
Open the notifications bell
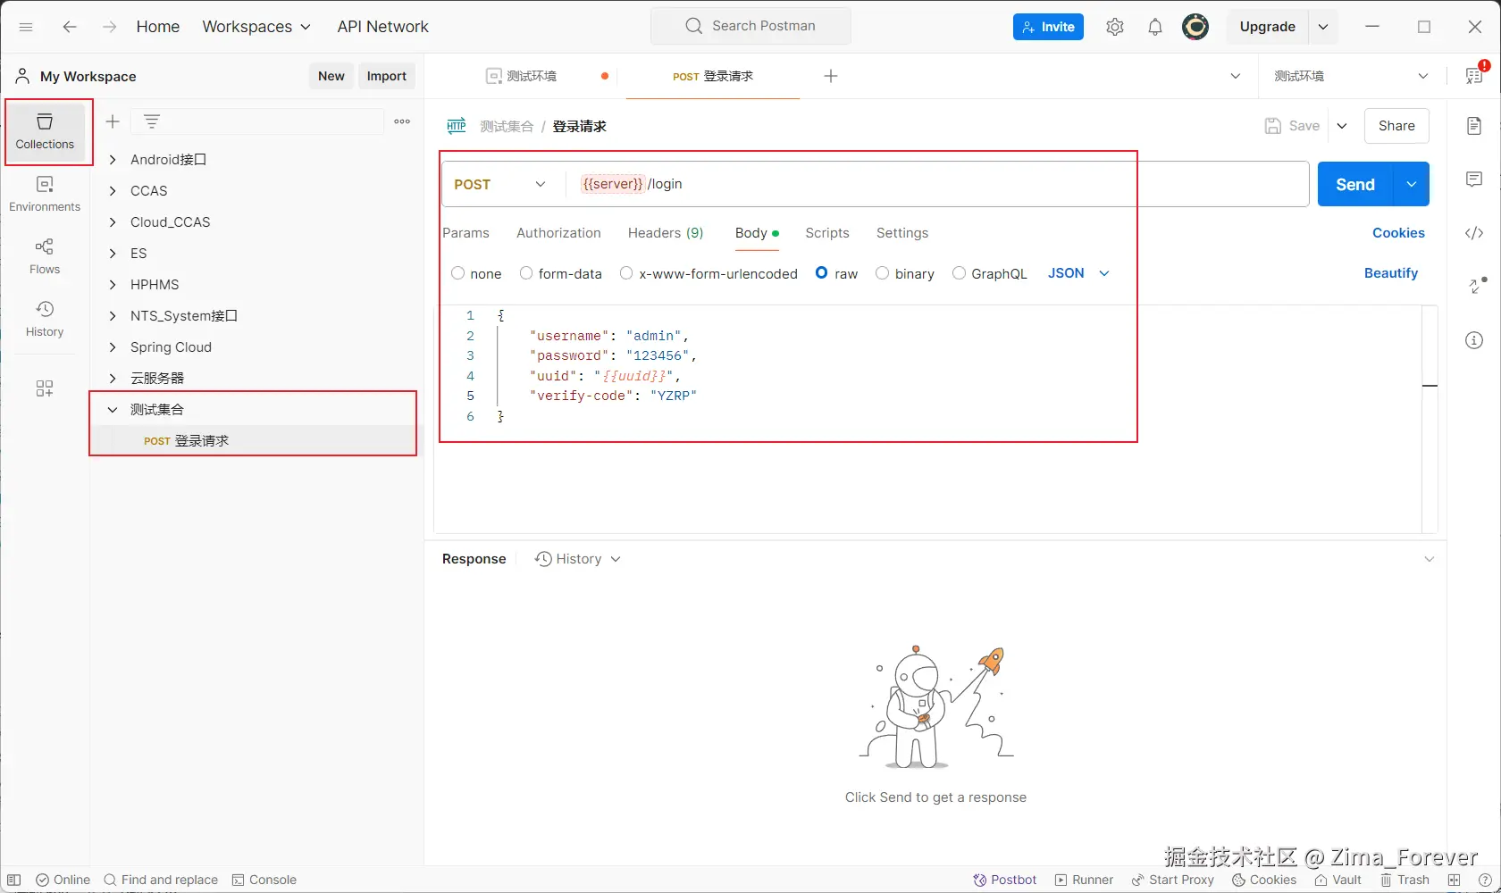[1154, 27]
